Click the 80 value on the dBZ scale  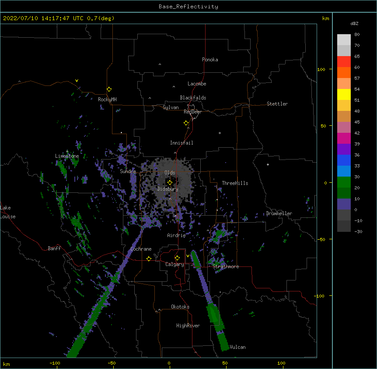coord(357,35)
